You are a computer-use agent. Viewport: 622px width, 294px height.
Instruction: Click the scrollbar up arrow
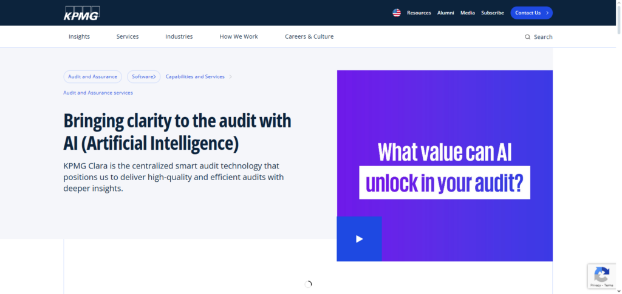click(x=619, y=2)
